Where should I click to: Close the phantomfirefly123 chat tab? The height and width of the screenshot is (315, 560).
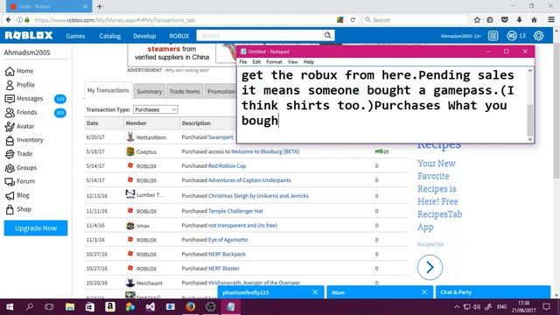(315, 292)
